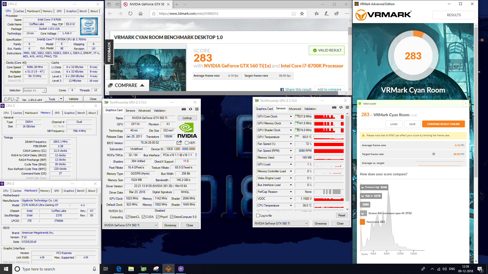This screenshot has width=488, height=274.
Task: Open the Edge favorites hub icon
Action: click(316, 14)
